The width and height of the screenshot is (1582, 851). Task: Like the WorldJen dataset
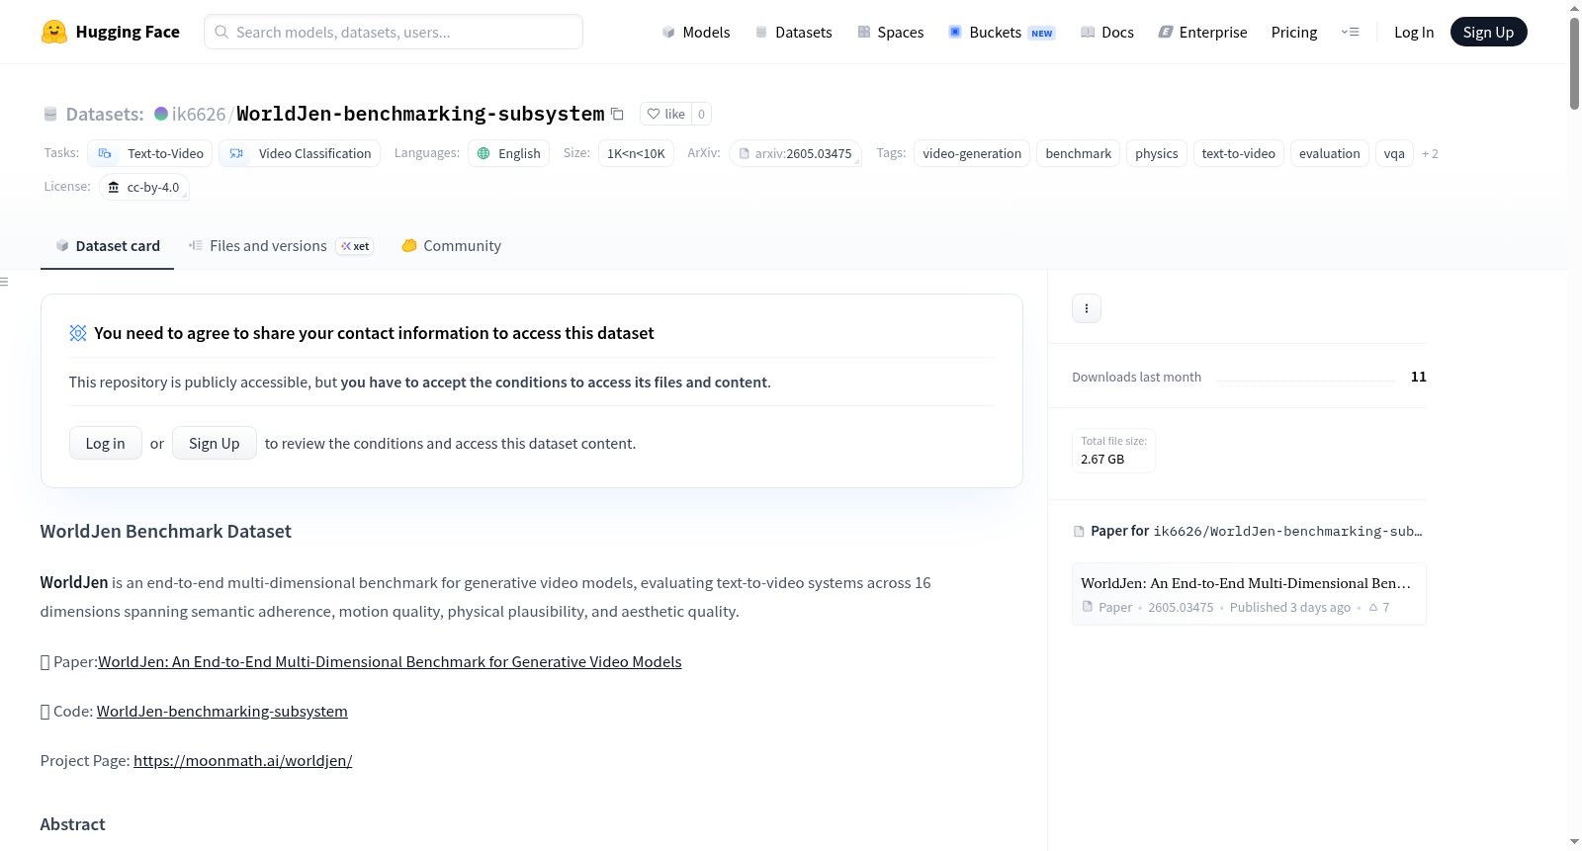[666, 114]
